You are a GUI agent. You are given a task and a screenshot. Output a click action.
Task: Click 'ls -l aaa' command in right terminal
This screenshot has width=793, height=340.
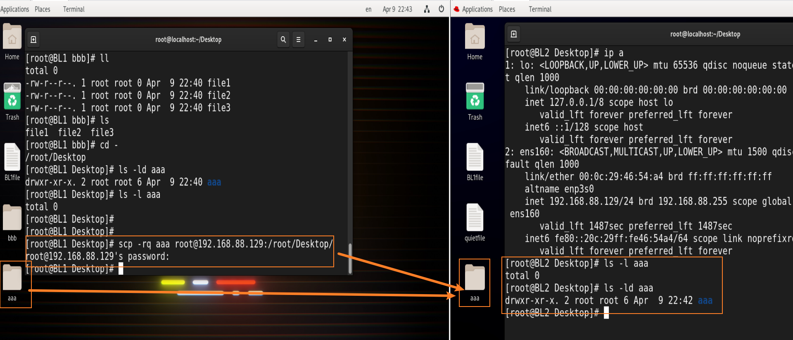(626, 264)
